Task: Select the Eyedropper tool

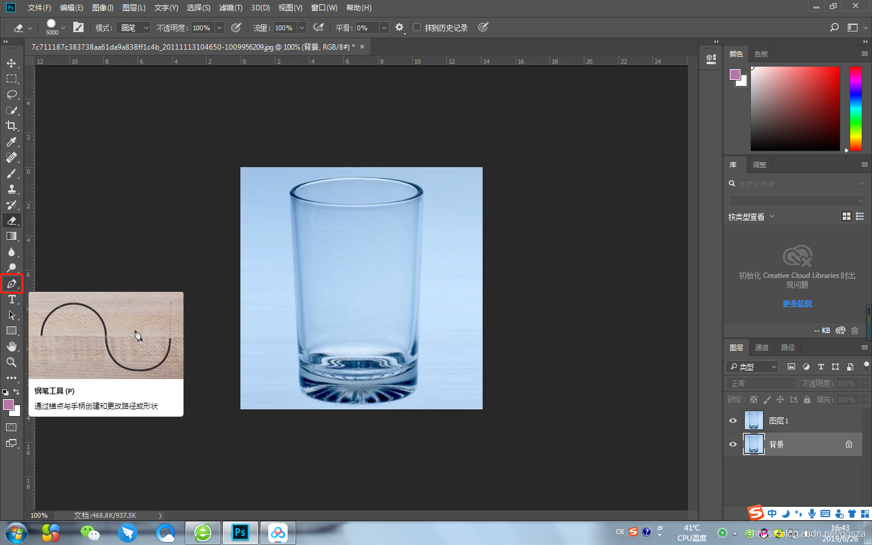Action: 12,142
